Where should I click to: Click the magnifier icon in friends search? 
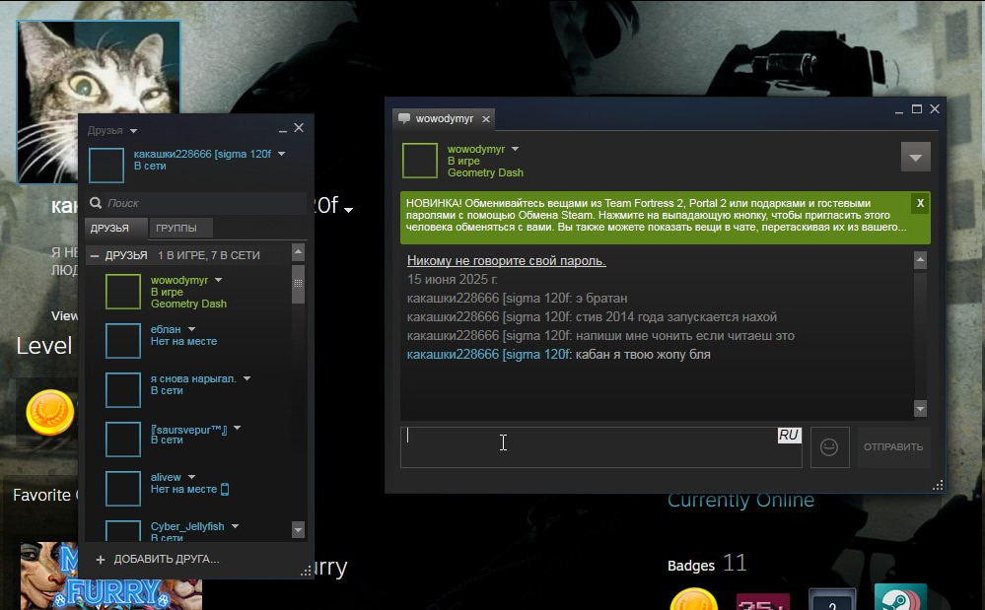pyautogui.click(x=97, y=203)
